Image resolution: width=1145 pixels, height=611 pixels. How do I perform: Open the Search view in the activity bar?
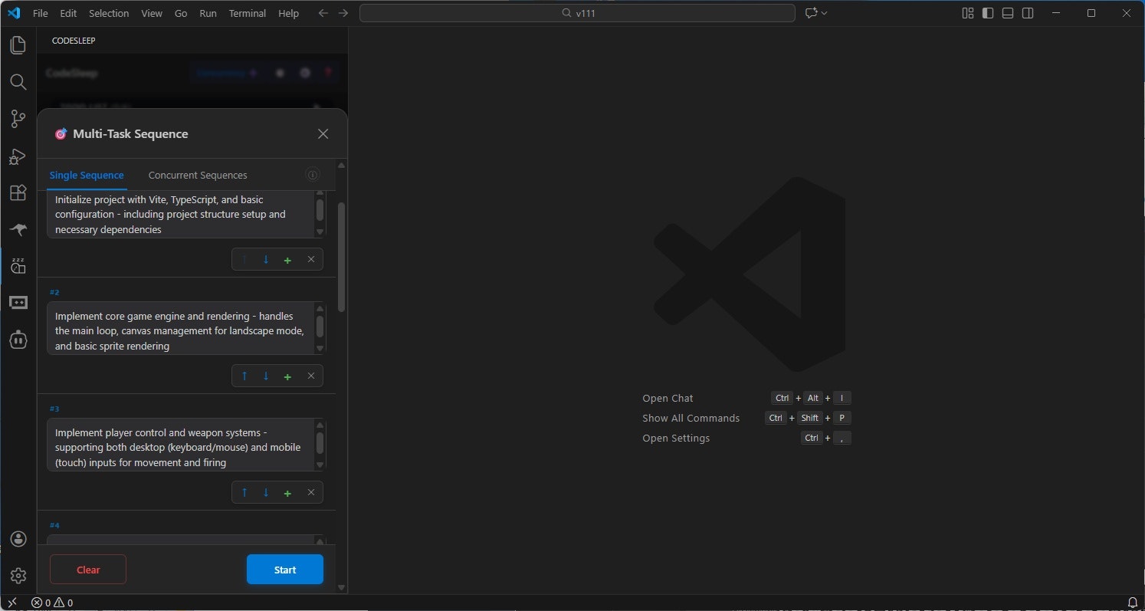coord(18,82)
